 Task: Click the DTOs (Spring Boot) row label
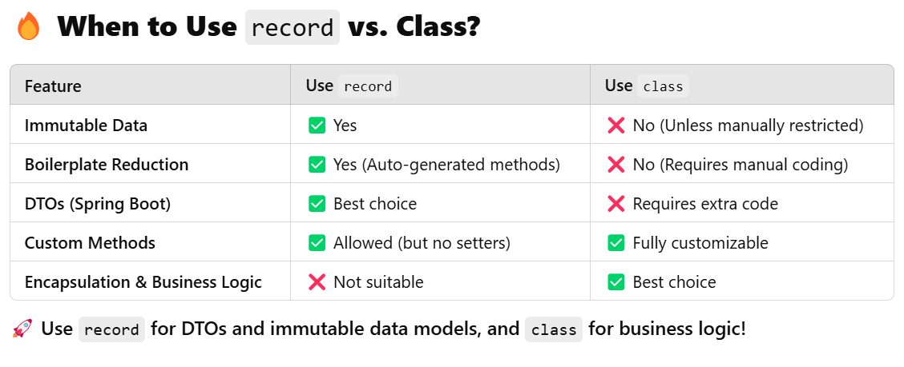(x=98, y=204)
